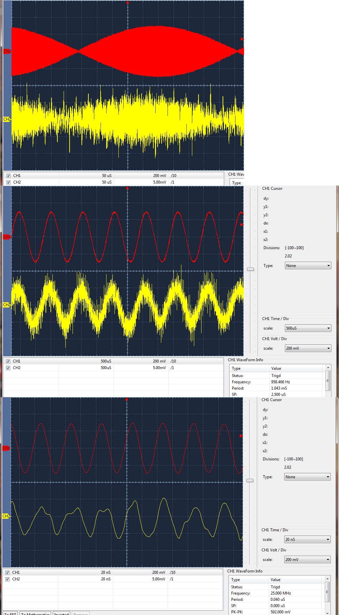This screenshot has height=615, width=339.
Task: Click the CH2 channel marker beside the 50 uS plot
Action: [x=7, y=119]
